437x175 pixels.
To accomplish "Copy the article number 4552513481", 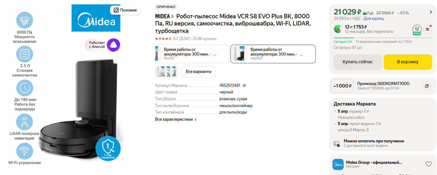I will (x=244, y=85).
